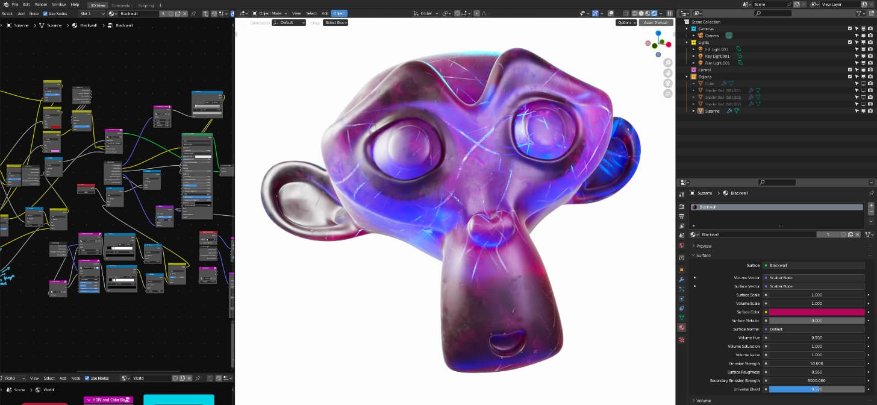Open World properties tab icon
The height and width of the screenshot is (405, 877).
681,246
